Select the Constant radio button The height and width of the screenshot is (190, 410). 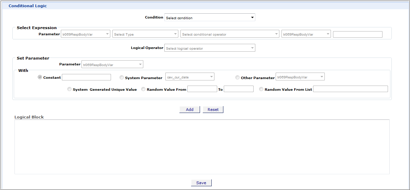pyautogui.click(x=40, y=77)
